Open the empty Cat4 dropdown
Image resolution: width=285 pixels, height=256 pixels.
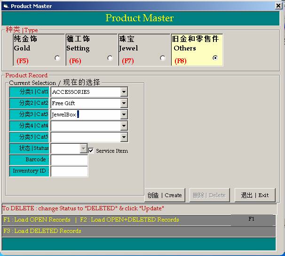click(124, 126)
